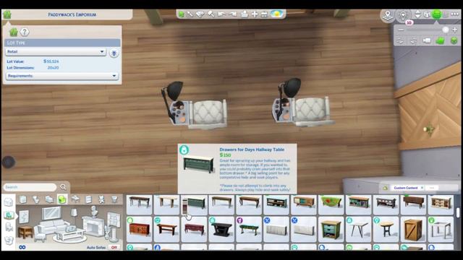Zoom out with the minus button
The height and width of the screenshot is (260, 463).
tap(401, 30)
